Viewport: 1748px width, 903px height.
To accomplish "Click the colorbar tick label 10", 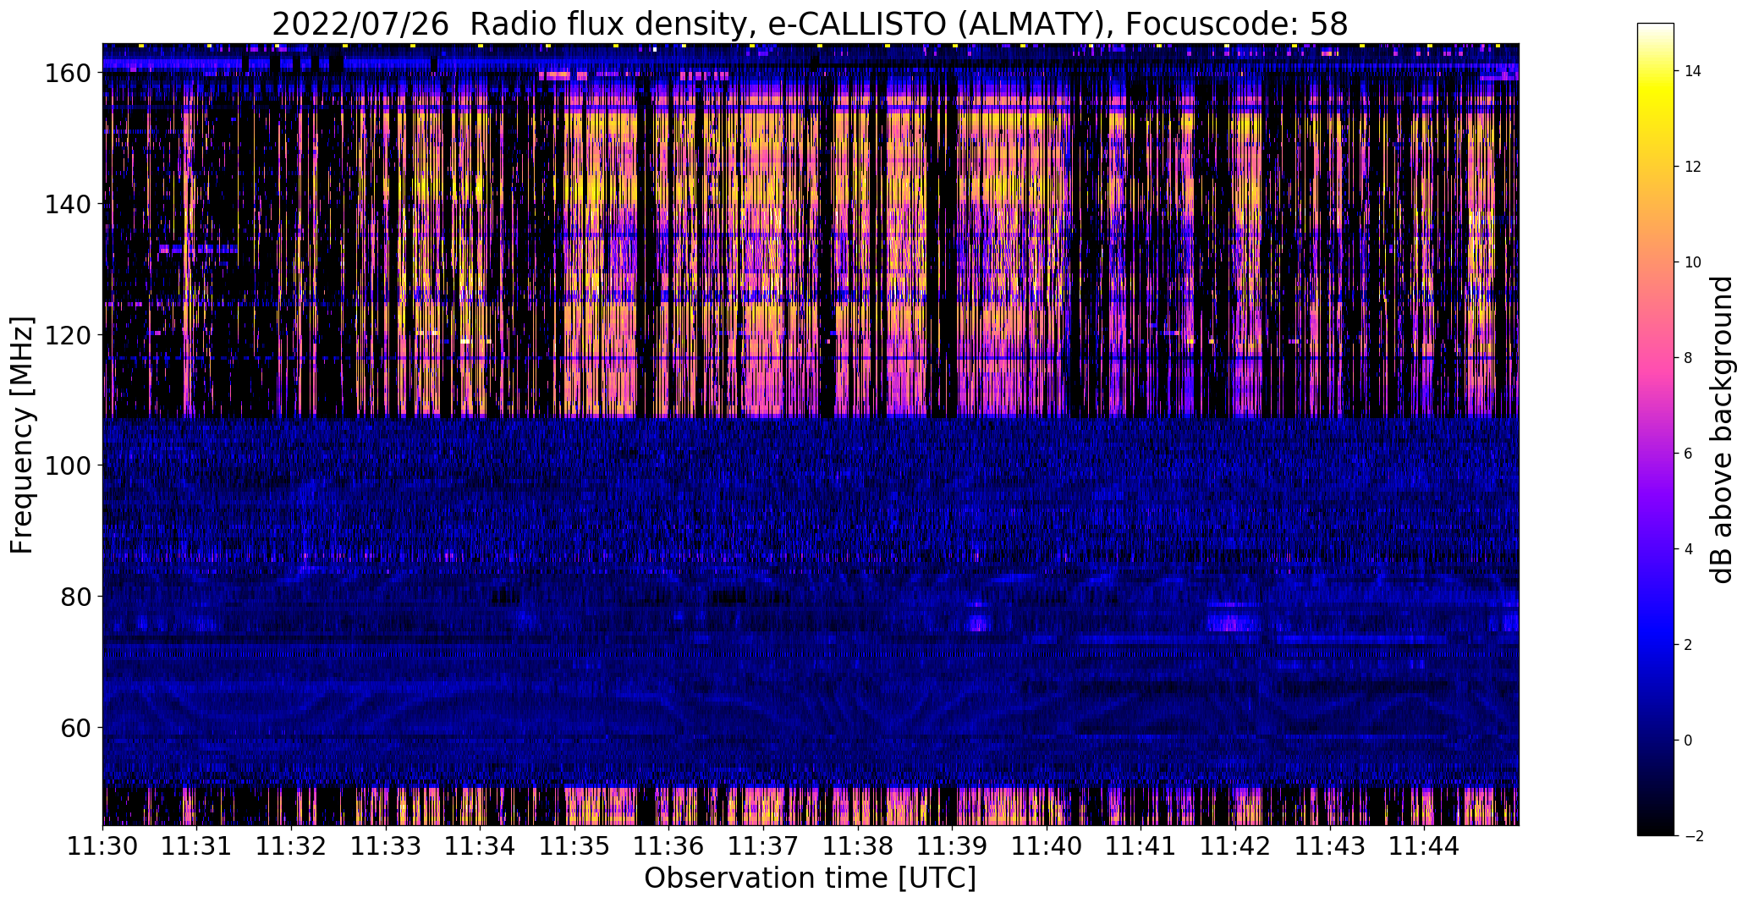I will [x=1693, y=262].
